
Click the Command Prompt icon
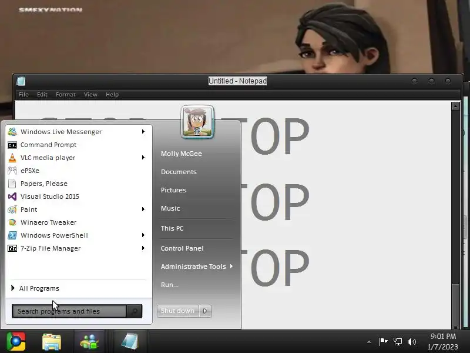point(12,145)
